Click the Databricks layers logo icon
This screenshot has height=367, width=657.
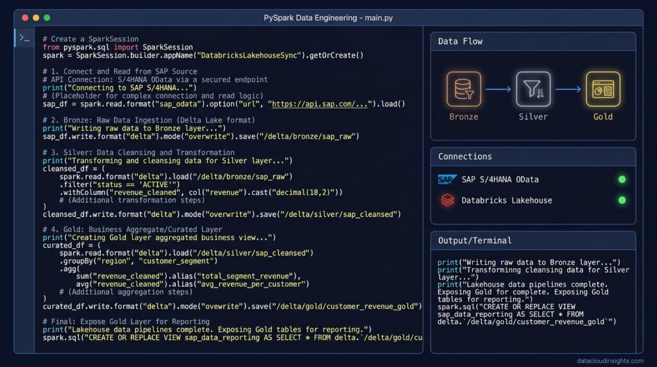point(447,200)
